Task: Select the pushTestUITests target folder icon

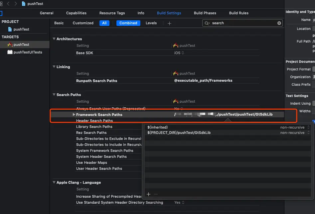Action: (10, 52)
